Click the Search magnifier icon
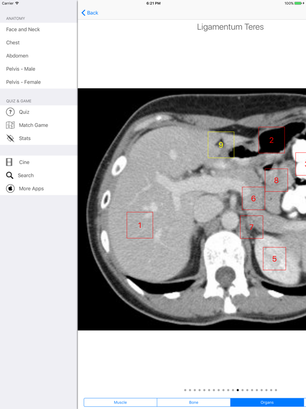This screenshot has height=409, width=306. 10,175
